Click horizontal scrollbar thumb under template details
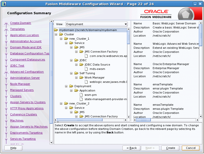The width and height of the screenshot is (204, 154). pos(144,120)
